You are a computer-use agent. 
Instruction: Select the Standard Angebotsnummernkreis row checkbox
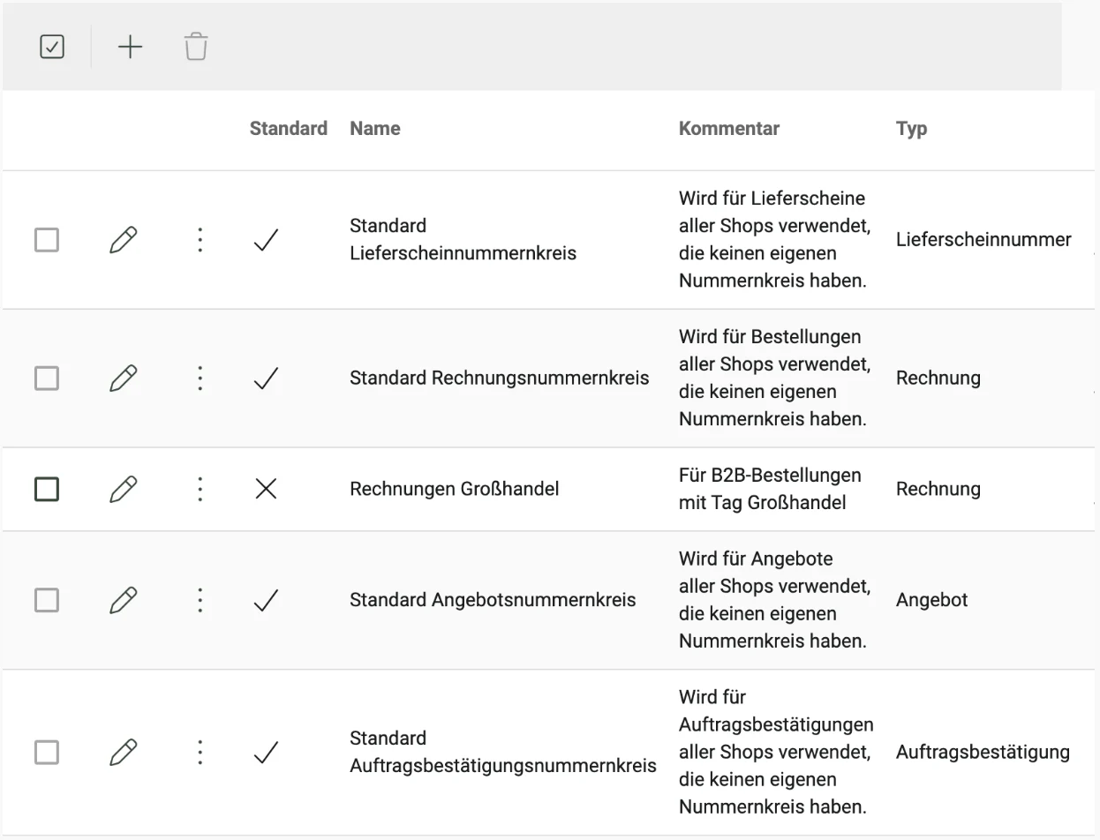pos(47,600)
